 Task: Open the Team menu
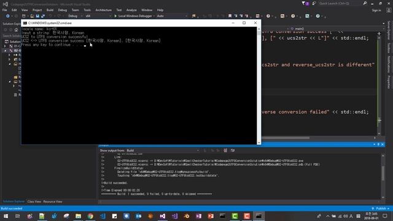(75, 10)
